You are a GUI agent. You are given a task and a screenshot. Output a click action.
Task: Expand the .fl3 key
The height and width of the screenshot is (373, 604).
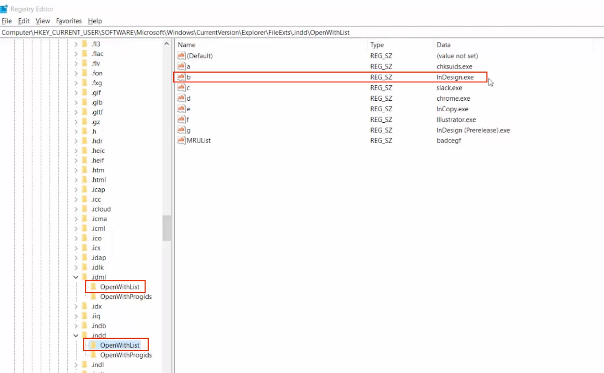pyautogui.click(x=76, y=44)
